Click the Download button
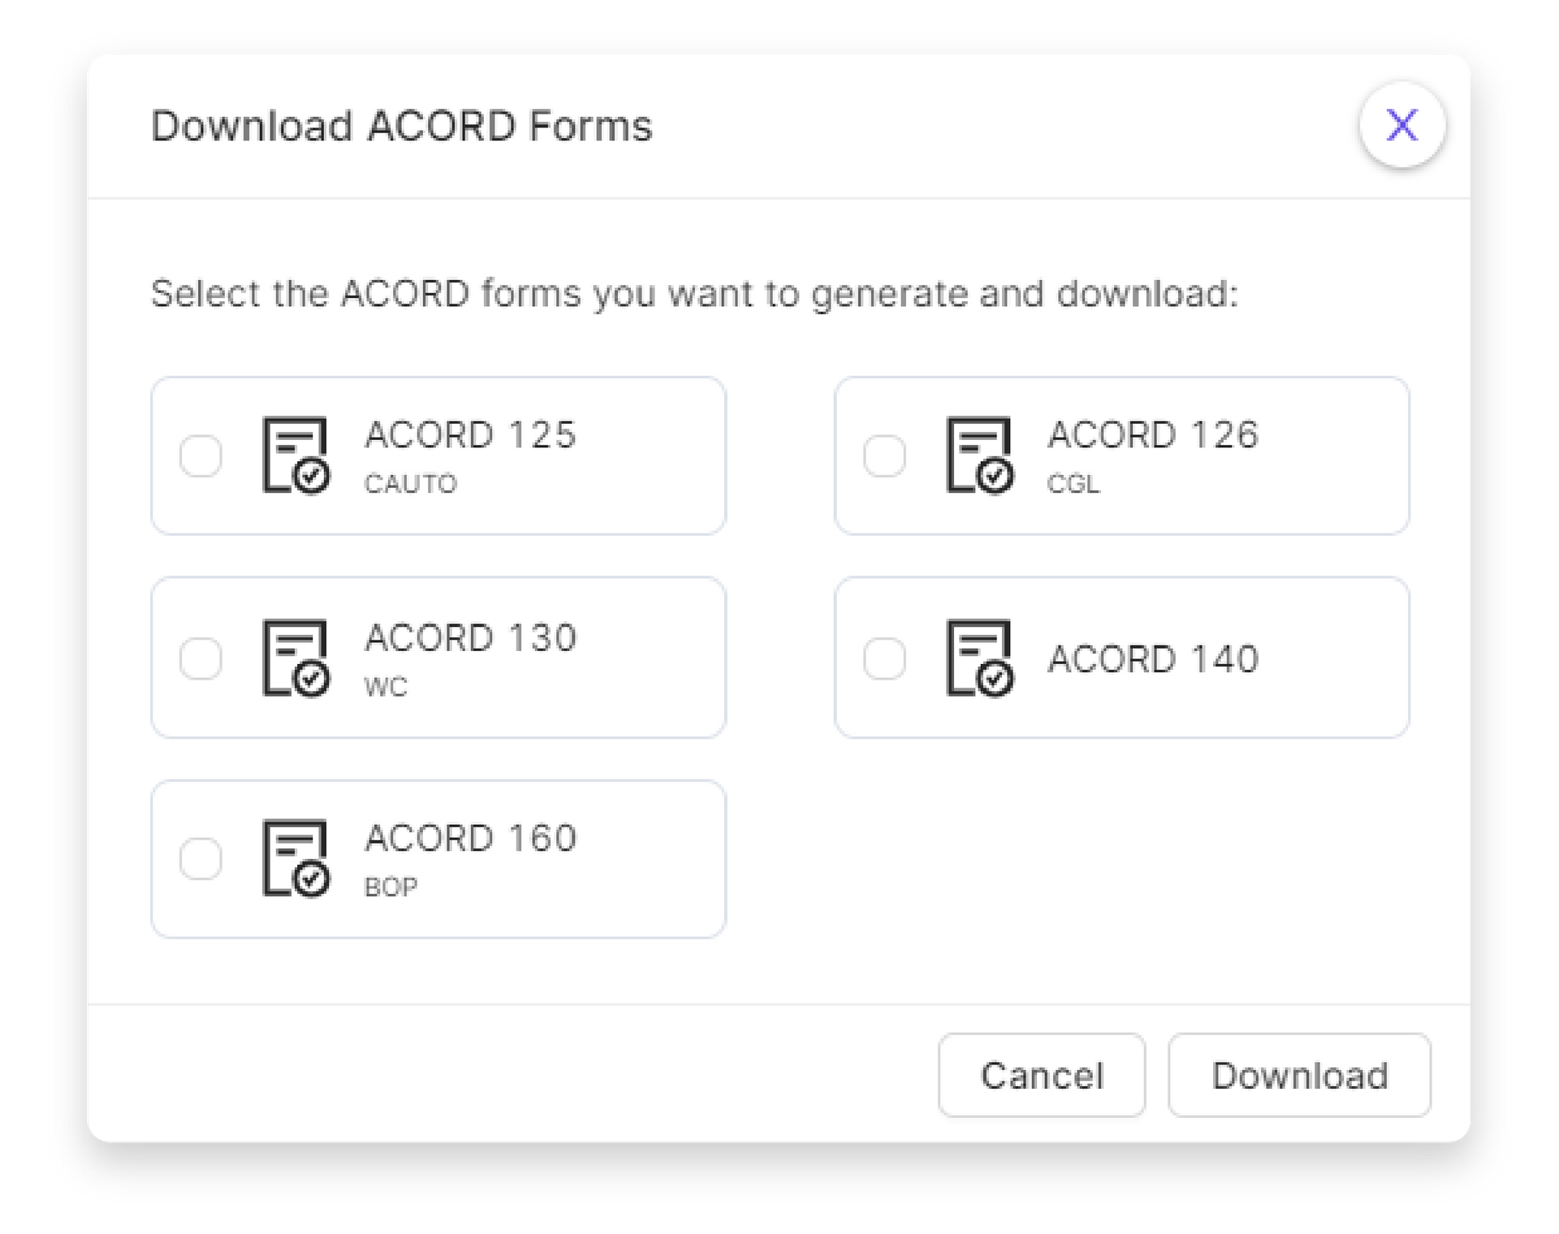1559x1234 pixels. click(1299, 1075)
